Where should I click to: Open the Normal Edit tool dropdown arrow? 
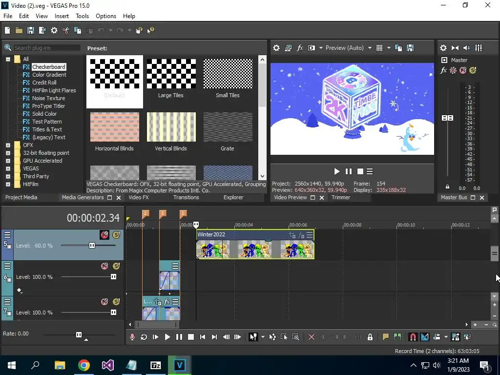click(x=263, y=337)
